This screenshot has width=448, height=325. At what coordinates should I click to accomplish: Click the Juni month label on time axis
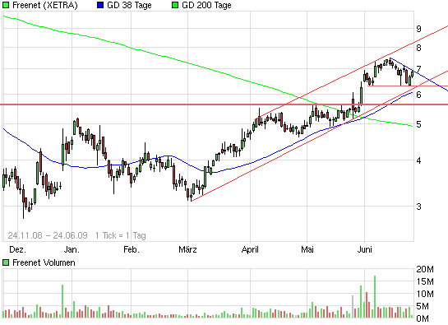[365, 249]
